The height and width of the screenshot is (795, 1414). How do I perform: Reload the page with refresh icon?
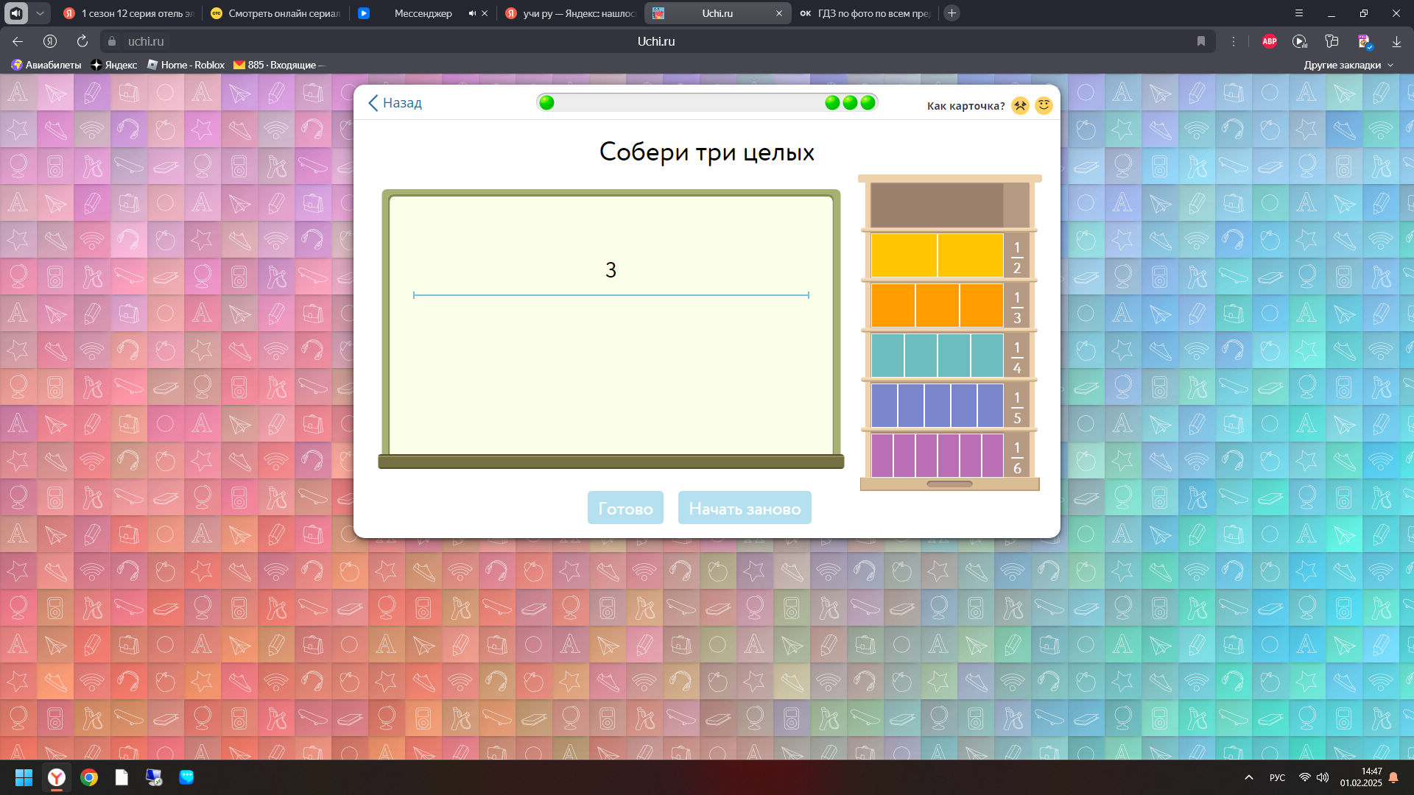[82, 41]
